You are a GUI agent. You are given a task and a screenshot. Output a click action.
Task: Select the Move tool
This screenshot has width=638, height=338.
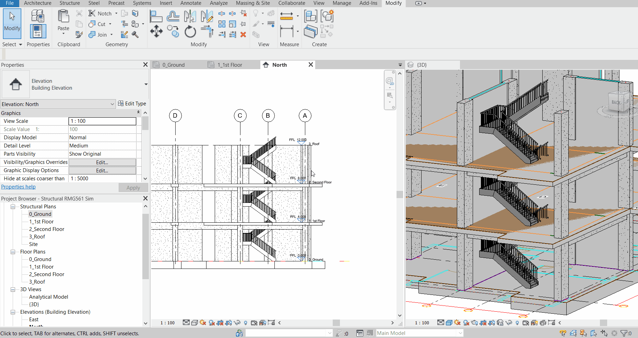(156, 31)
